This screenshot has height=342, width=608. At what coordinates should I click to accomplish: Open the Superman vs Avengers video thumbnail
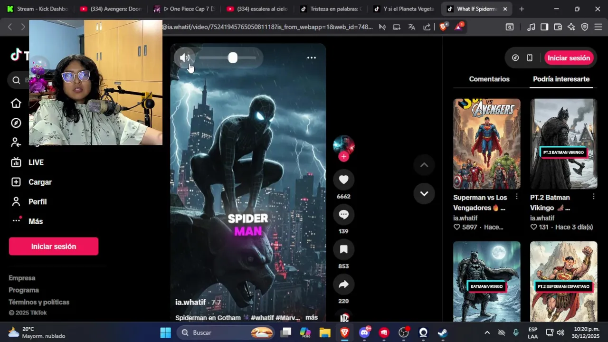pos(487,144)
